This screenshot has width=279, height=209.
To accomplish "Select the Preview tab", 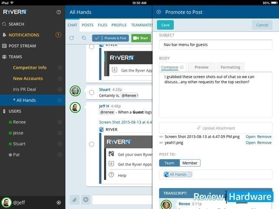I will pyautogui.click(x=201, y=67).
